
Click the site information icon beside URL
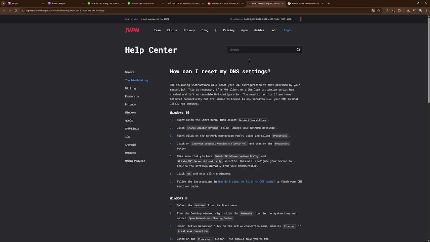tap(23, 10)
